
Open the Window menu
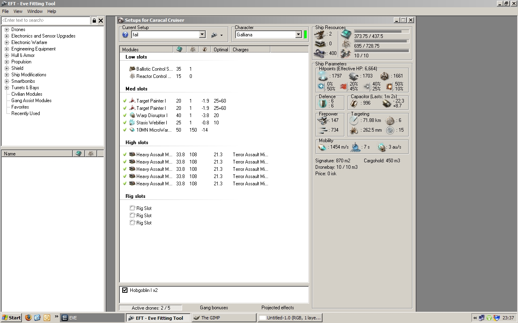(x=35, y=11)
